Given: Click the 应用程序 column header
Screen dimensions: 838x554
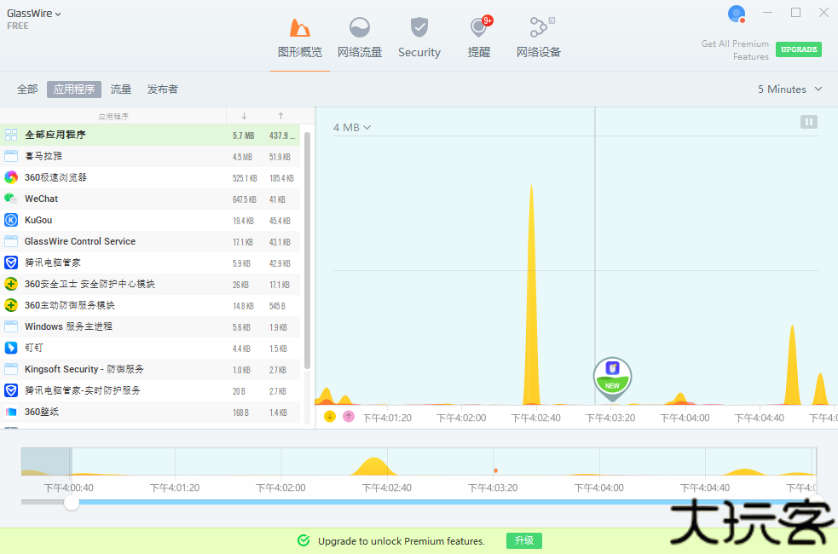Looking at the screenshot, I should pyautogui.click(x=113, y=116).
